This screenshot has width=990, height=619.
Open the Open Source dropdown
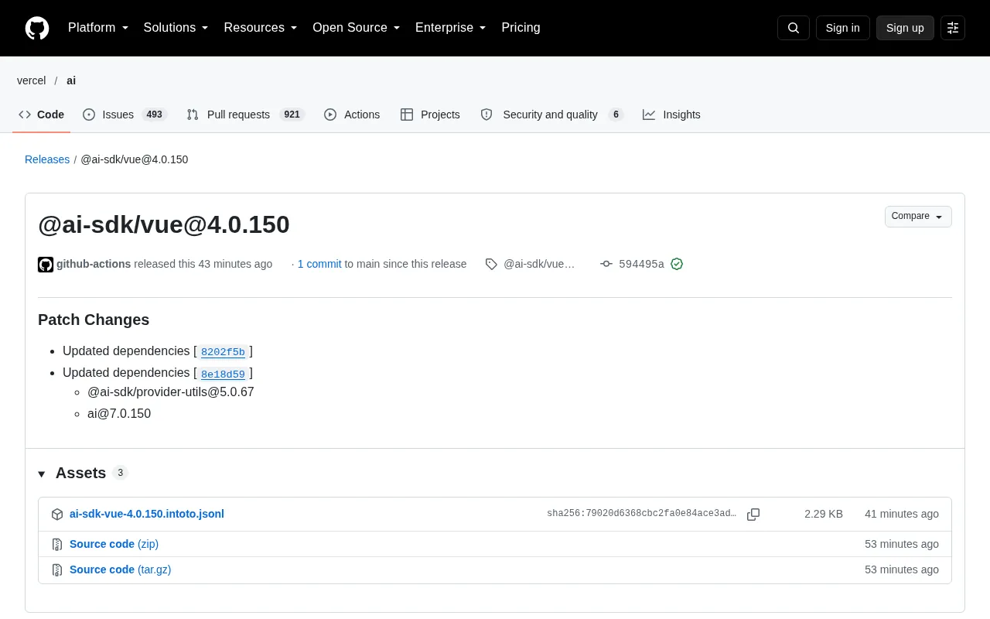tap(357, 28)
